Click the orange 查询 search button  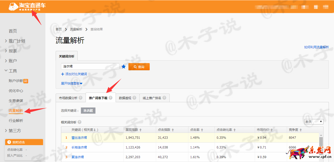tap(139, 67)
